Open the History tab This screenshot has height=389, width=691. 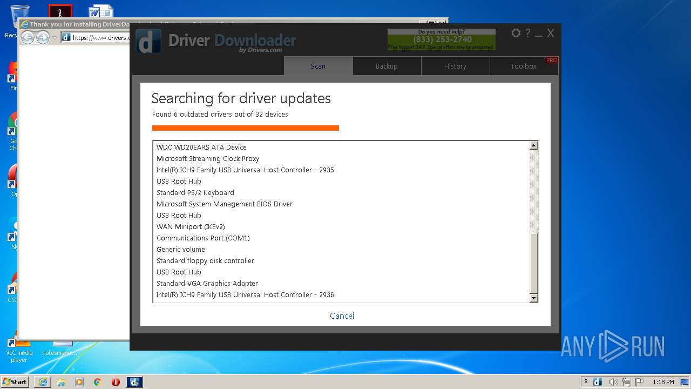(x=455, y=66)
